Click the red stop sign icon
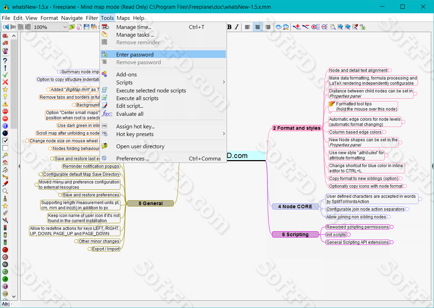 (5, 111)
